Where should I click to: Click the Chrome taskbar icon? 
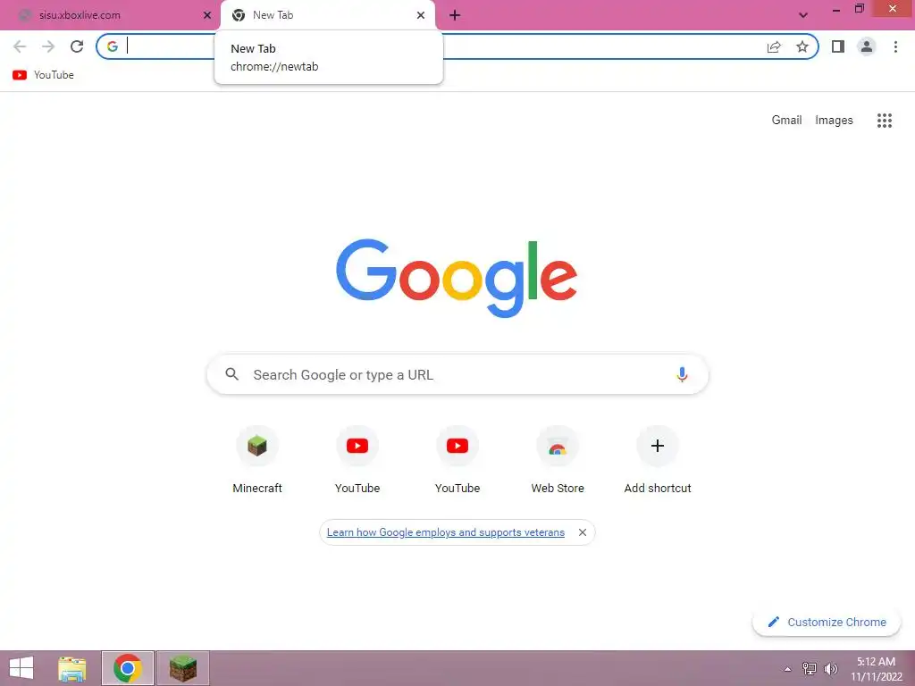(128, 668)
